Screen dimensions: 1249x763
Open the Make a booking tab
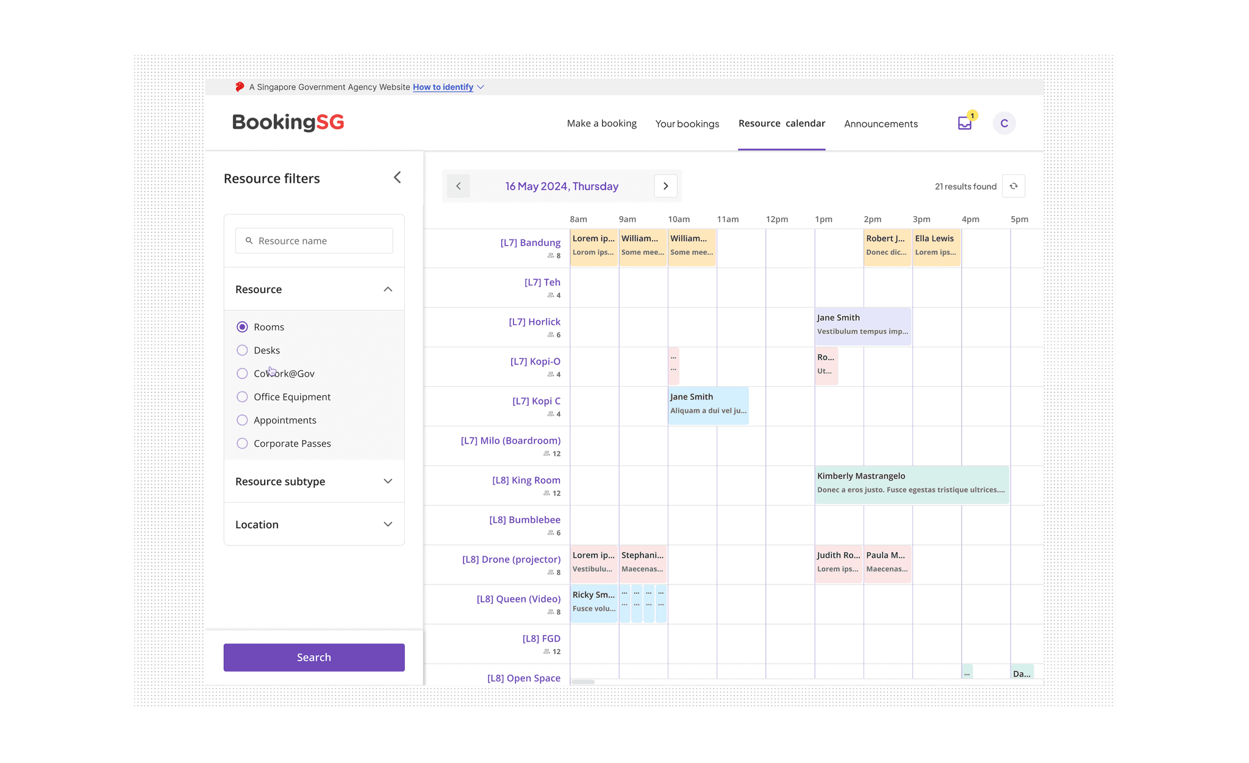tap(601, 124)
